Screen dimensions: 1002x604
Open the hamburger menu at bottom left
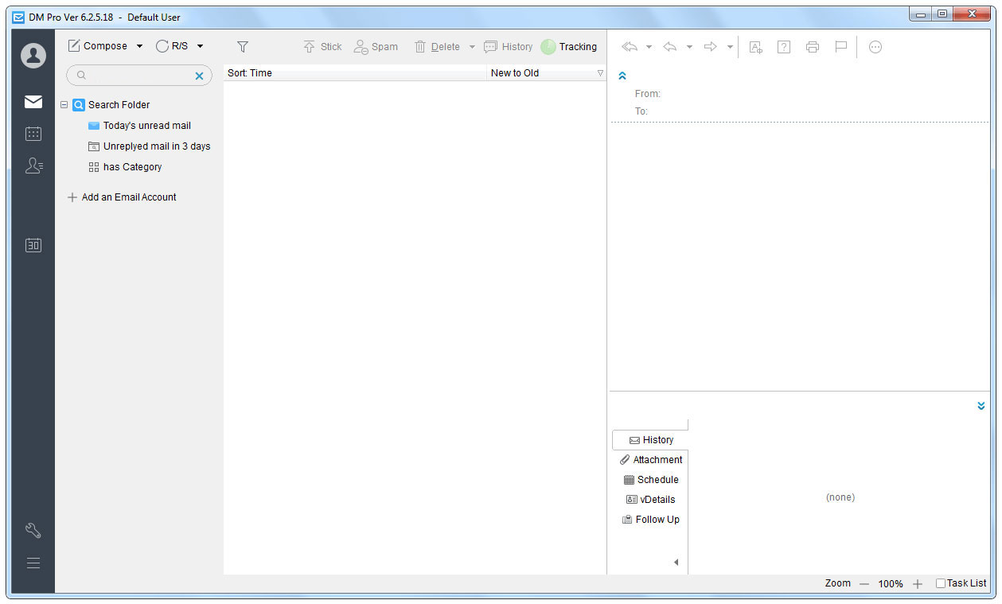[x=33, y=563]
